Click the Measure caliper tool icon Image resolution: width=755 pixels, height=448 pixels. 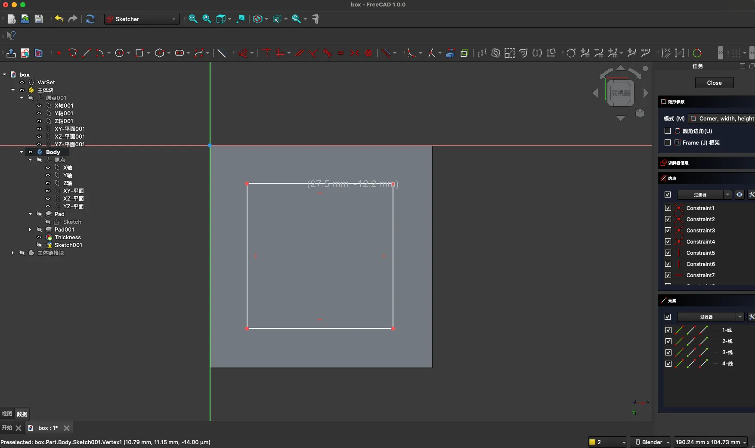coord(316,19)
